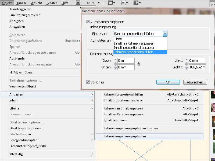
Task: Toggle the chain link between Beschnittbetrag values
Action: [138, 64]
